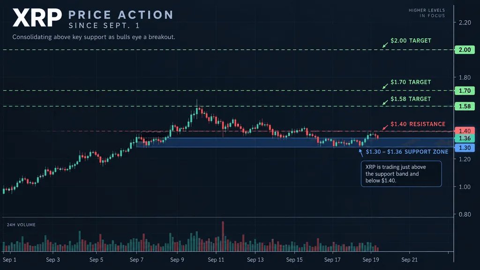The width and height of the screenshot is (480, 270).
Task: Click the $1.58 TARGET label
Action: [x=411, y=99]
